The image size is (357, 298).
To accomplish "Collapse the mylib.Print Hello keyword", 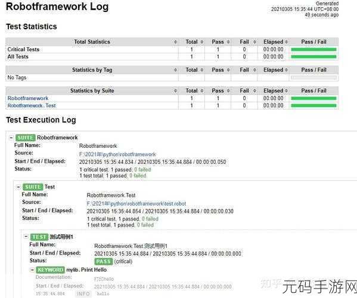I will (32, 270).
